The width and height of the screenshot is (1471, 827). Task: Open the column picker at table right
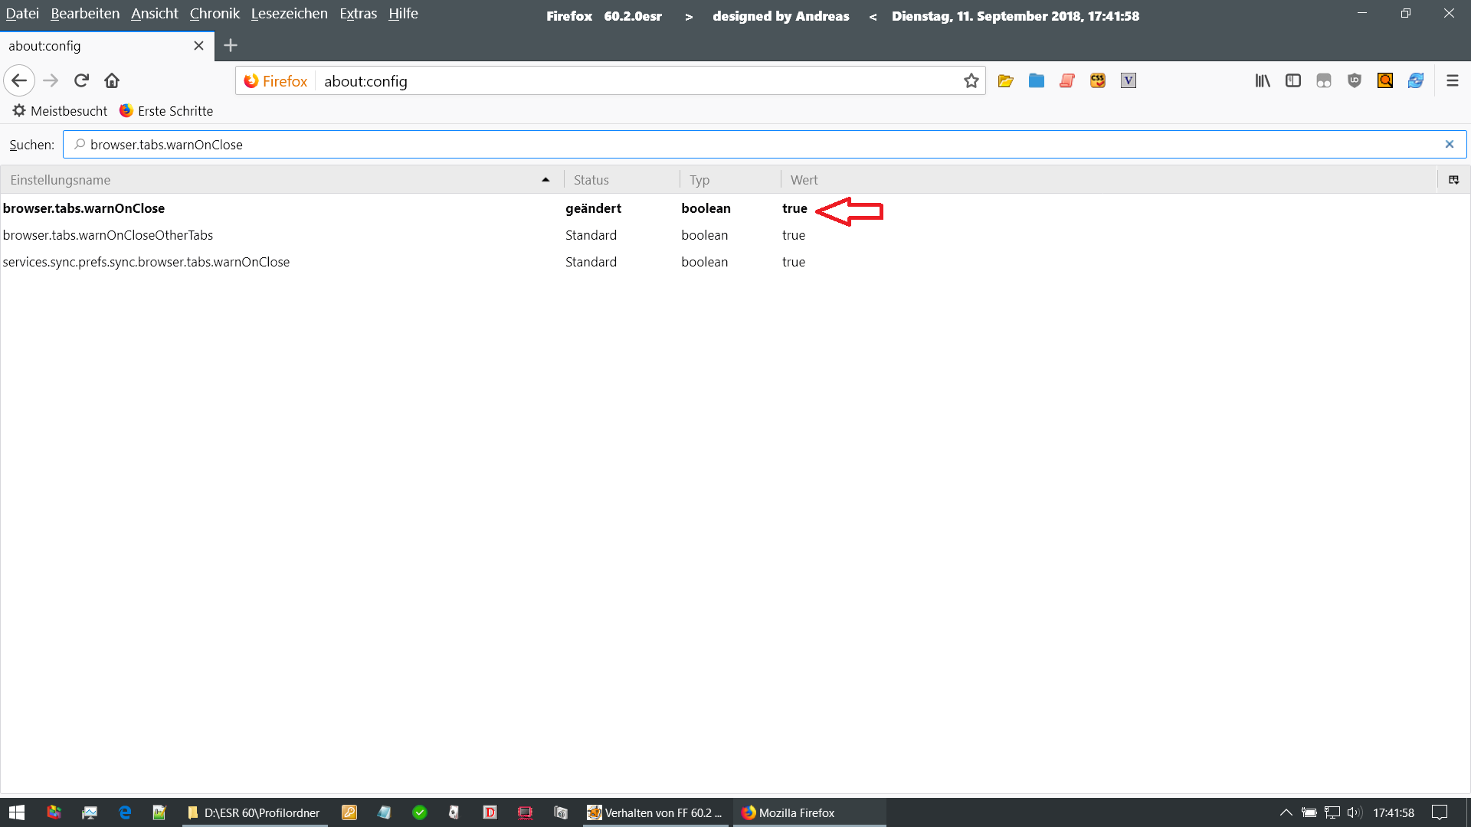click(1453, 180)
